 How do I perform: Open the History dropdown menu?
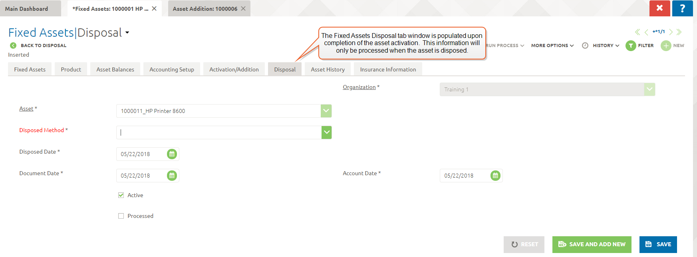tap(606, 45)
